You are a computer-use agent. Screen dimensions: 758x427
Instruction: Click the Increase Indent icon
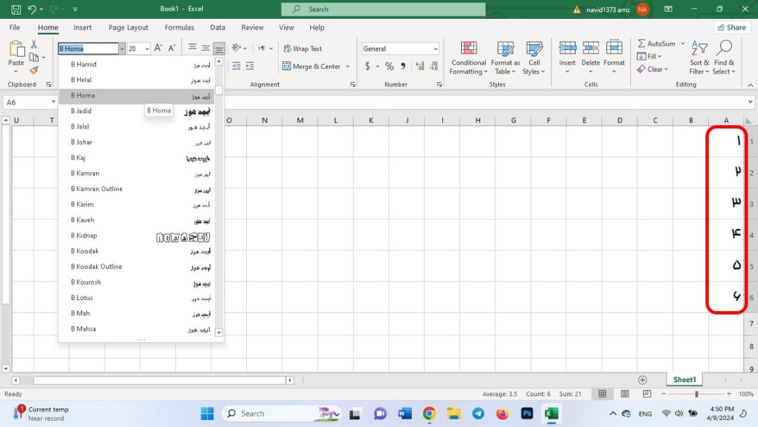click(249, 66)
